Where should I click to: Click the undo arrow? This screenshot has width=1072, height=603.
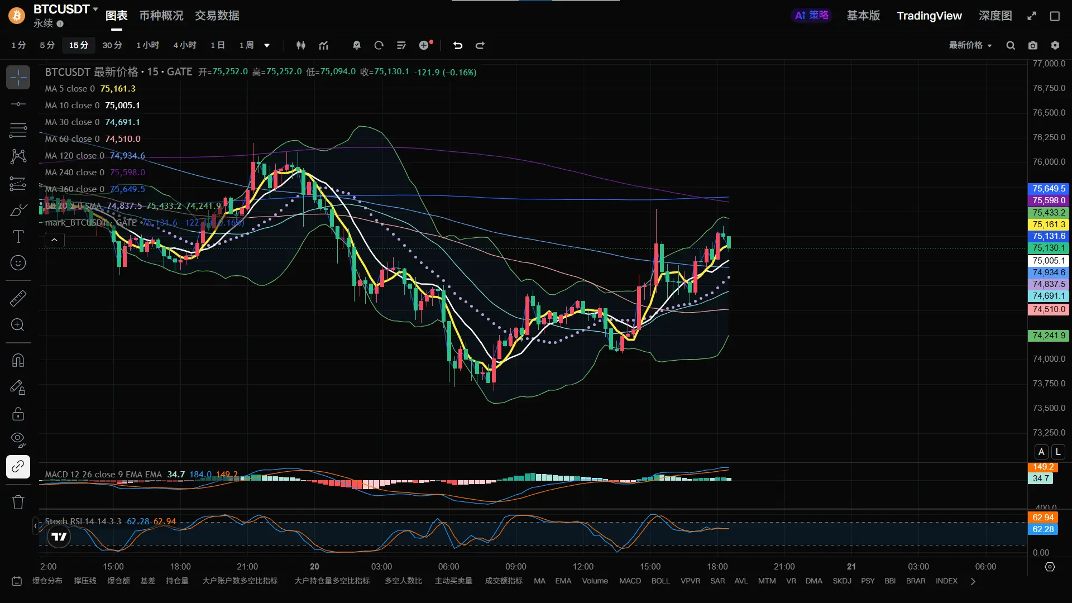(458, 45)
